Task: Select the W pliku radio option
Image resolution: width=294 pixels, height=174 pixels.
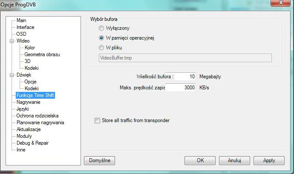Action: tap(101, 48)
